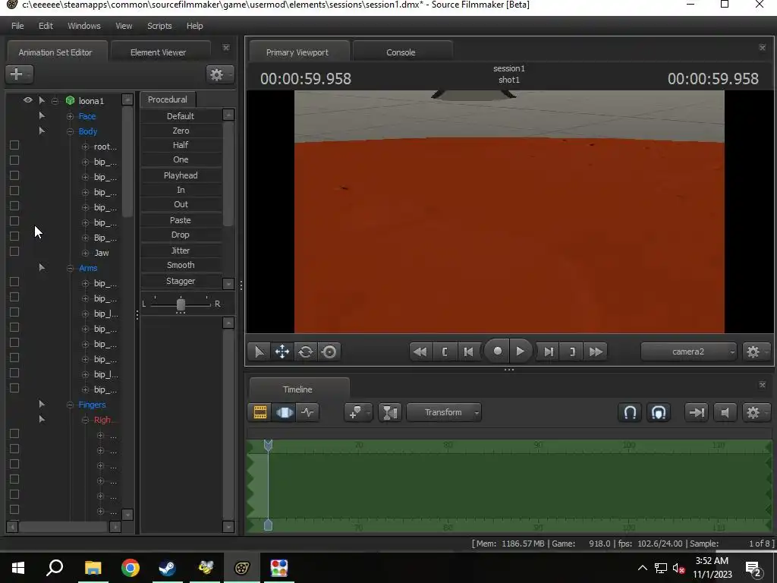Choose the move manipulator tool
The width and height of the screenshot is (777, 583).
[x=282, y=352]
